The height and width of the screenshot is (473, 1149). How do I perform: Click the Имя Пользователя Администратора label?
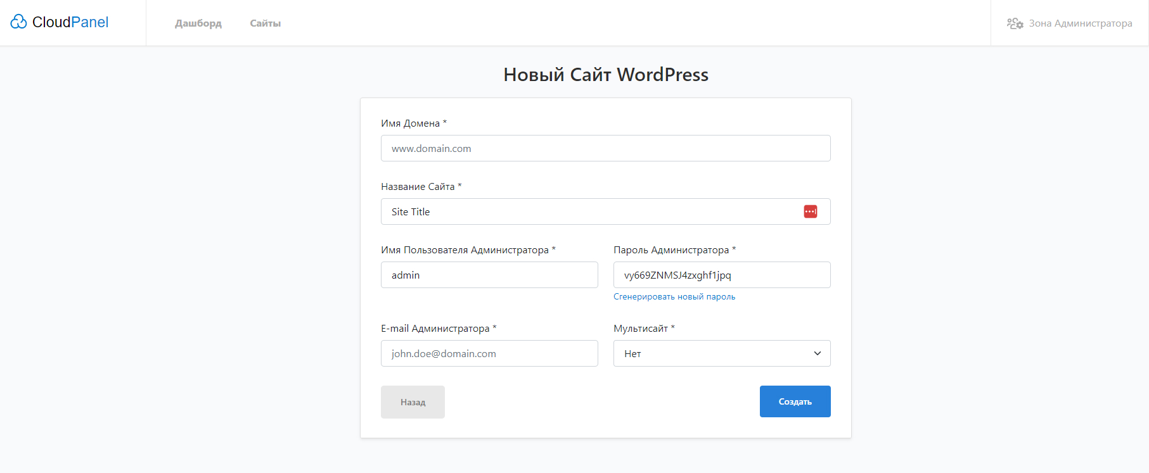(x=468, y=250)
